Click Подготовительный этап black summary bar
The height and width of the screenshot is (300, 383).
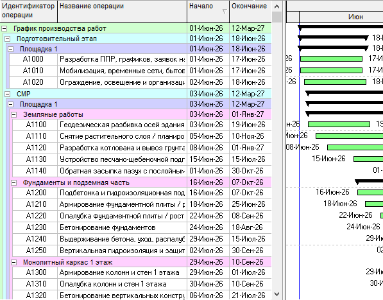click(333, 37)
